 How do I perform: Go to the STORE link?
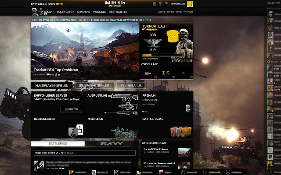pyautogui.click(x=162, y=12)
